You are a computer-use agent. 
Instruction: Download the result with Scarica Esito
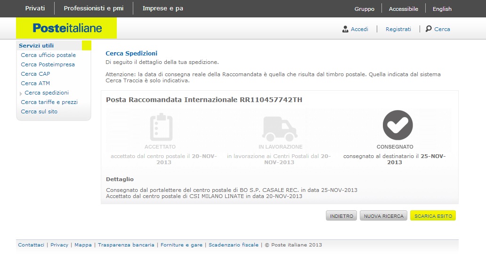coord(433,216)
